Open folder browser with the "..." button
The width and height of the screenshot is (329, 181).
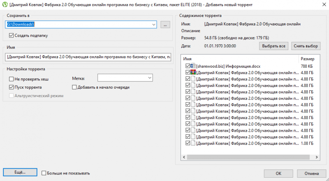[x=165, y=25]
